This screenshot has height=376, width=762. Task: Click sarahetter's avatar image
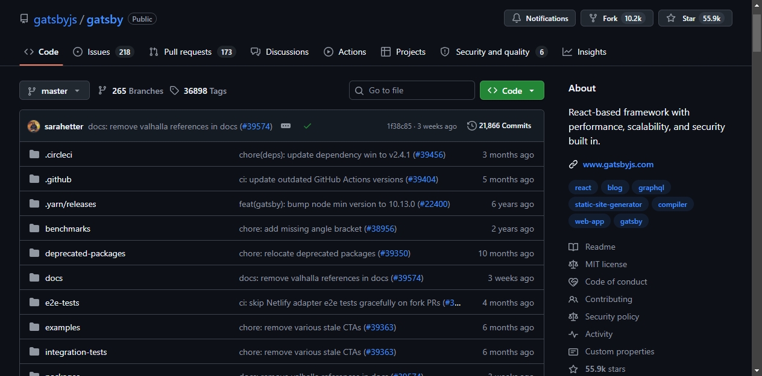(x=34, y=126)
